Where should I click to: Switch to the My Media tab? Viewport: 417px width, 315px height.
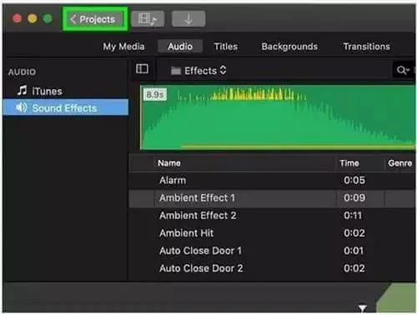coord(123,47)
